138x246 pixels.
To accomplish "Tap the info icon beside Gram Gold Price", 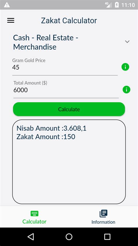I will point(125,67).
